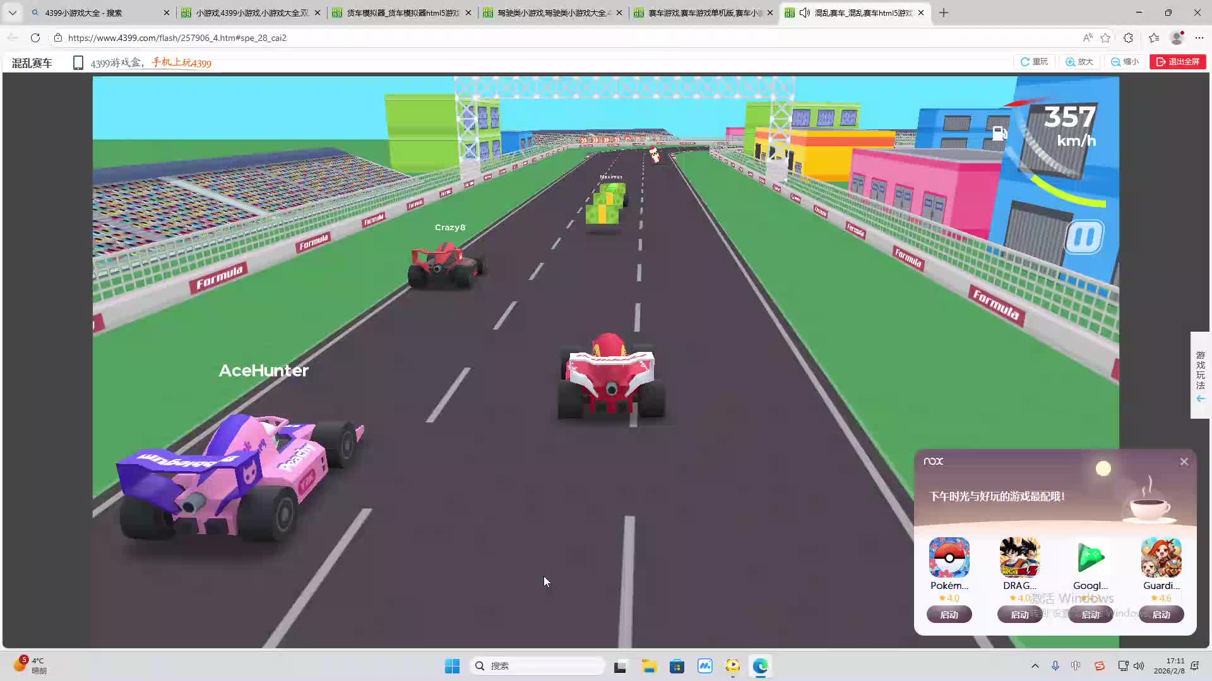The width and height of the screenshot is (1212, 681).
Task: Show hidden system tray icons
Action: 1035,666
